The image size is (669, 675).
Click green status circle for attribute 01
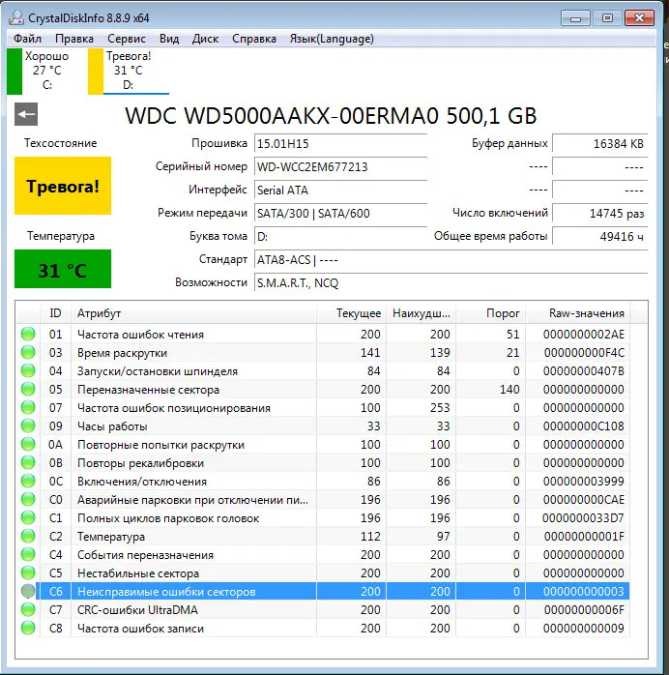[28, 335]
